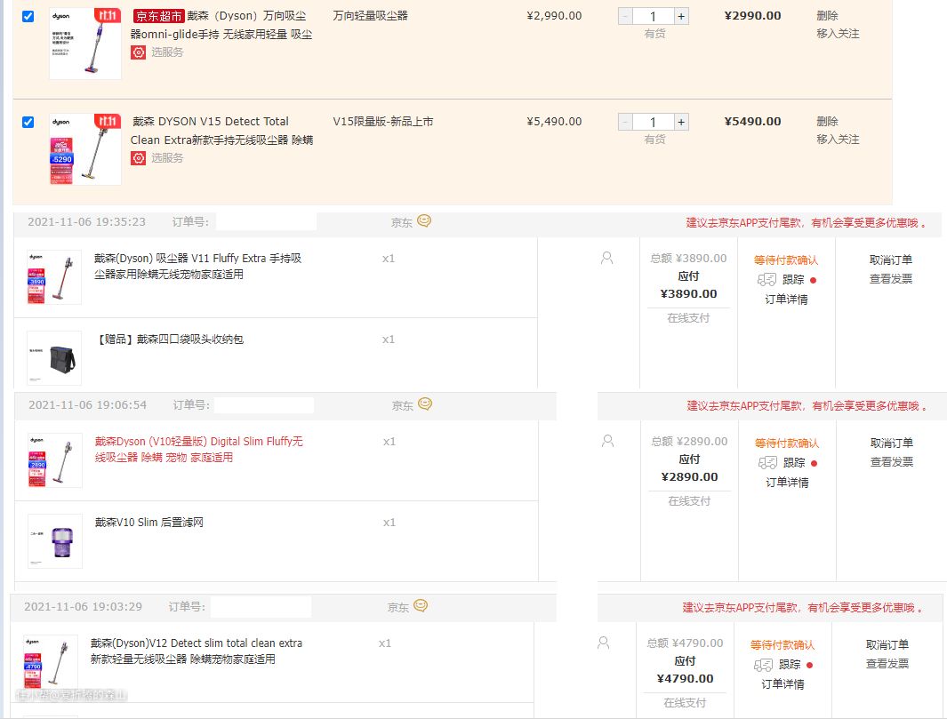Open V12 Detect slim product thumbnail
The width and height of the screenshot is (947, 719).
tap(50, 661)
